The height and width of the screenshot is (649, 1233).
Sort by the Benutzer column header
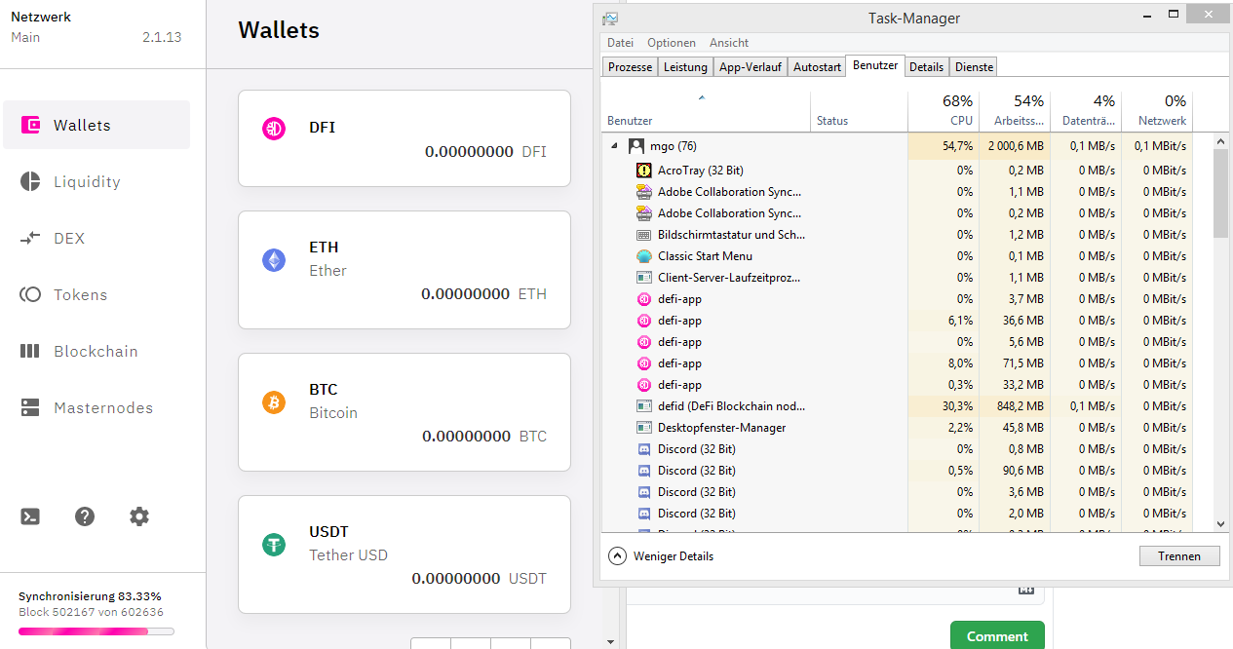coord(706,111)
